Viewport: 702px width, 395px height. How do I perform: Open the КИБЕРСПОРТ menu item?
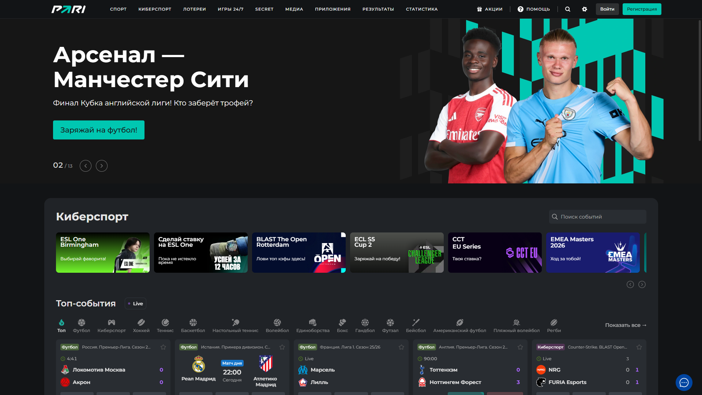(155, 9)
